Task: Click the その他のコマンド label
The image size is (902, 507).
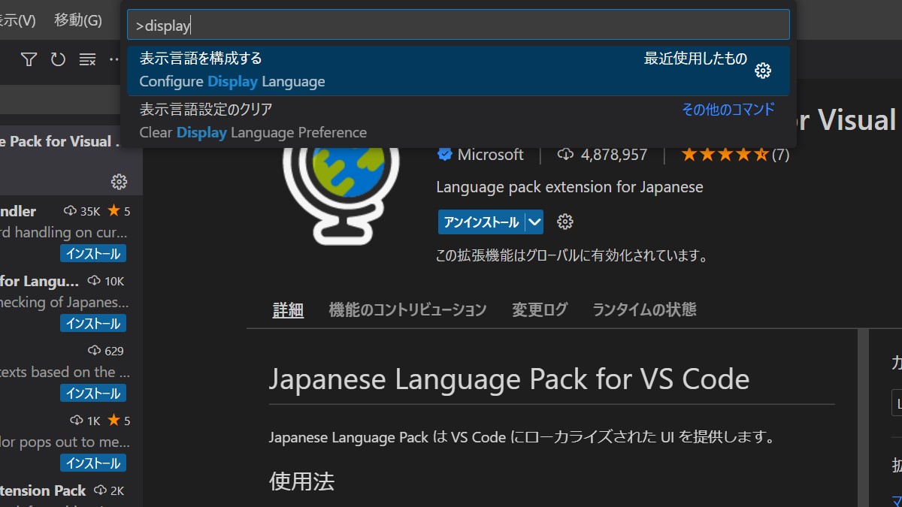Action: (728, 110)
